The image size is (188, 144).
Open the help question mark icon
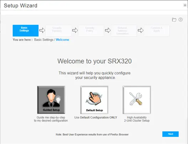coord(181,20)
